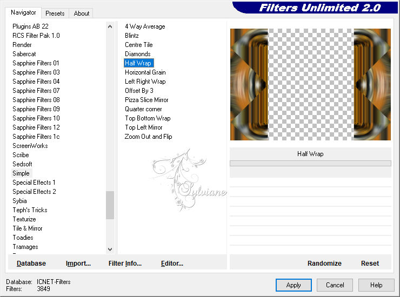
Task: Click the scroll up arrow in category list
Action: (110, 26)
